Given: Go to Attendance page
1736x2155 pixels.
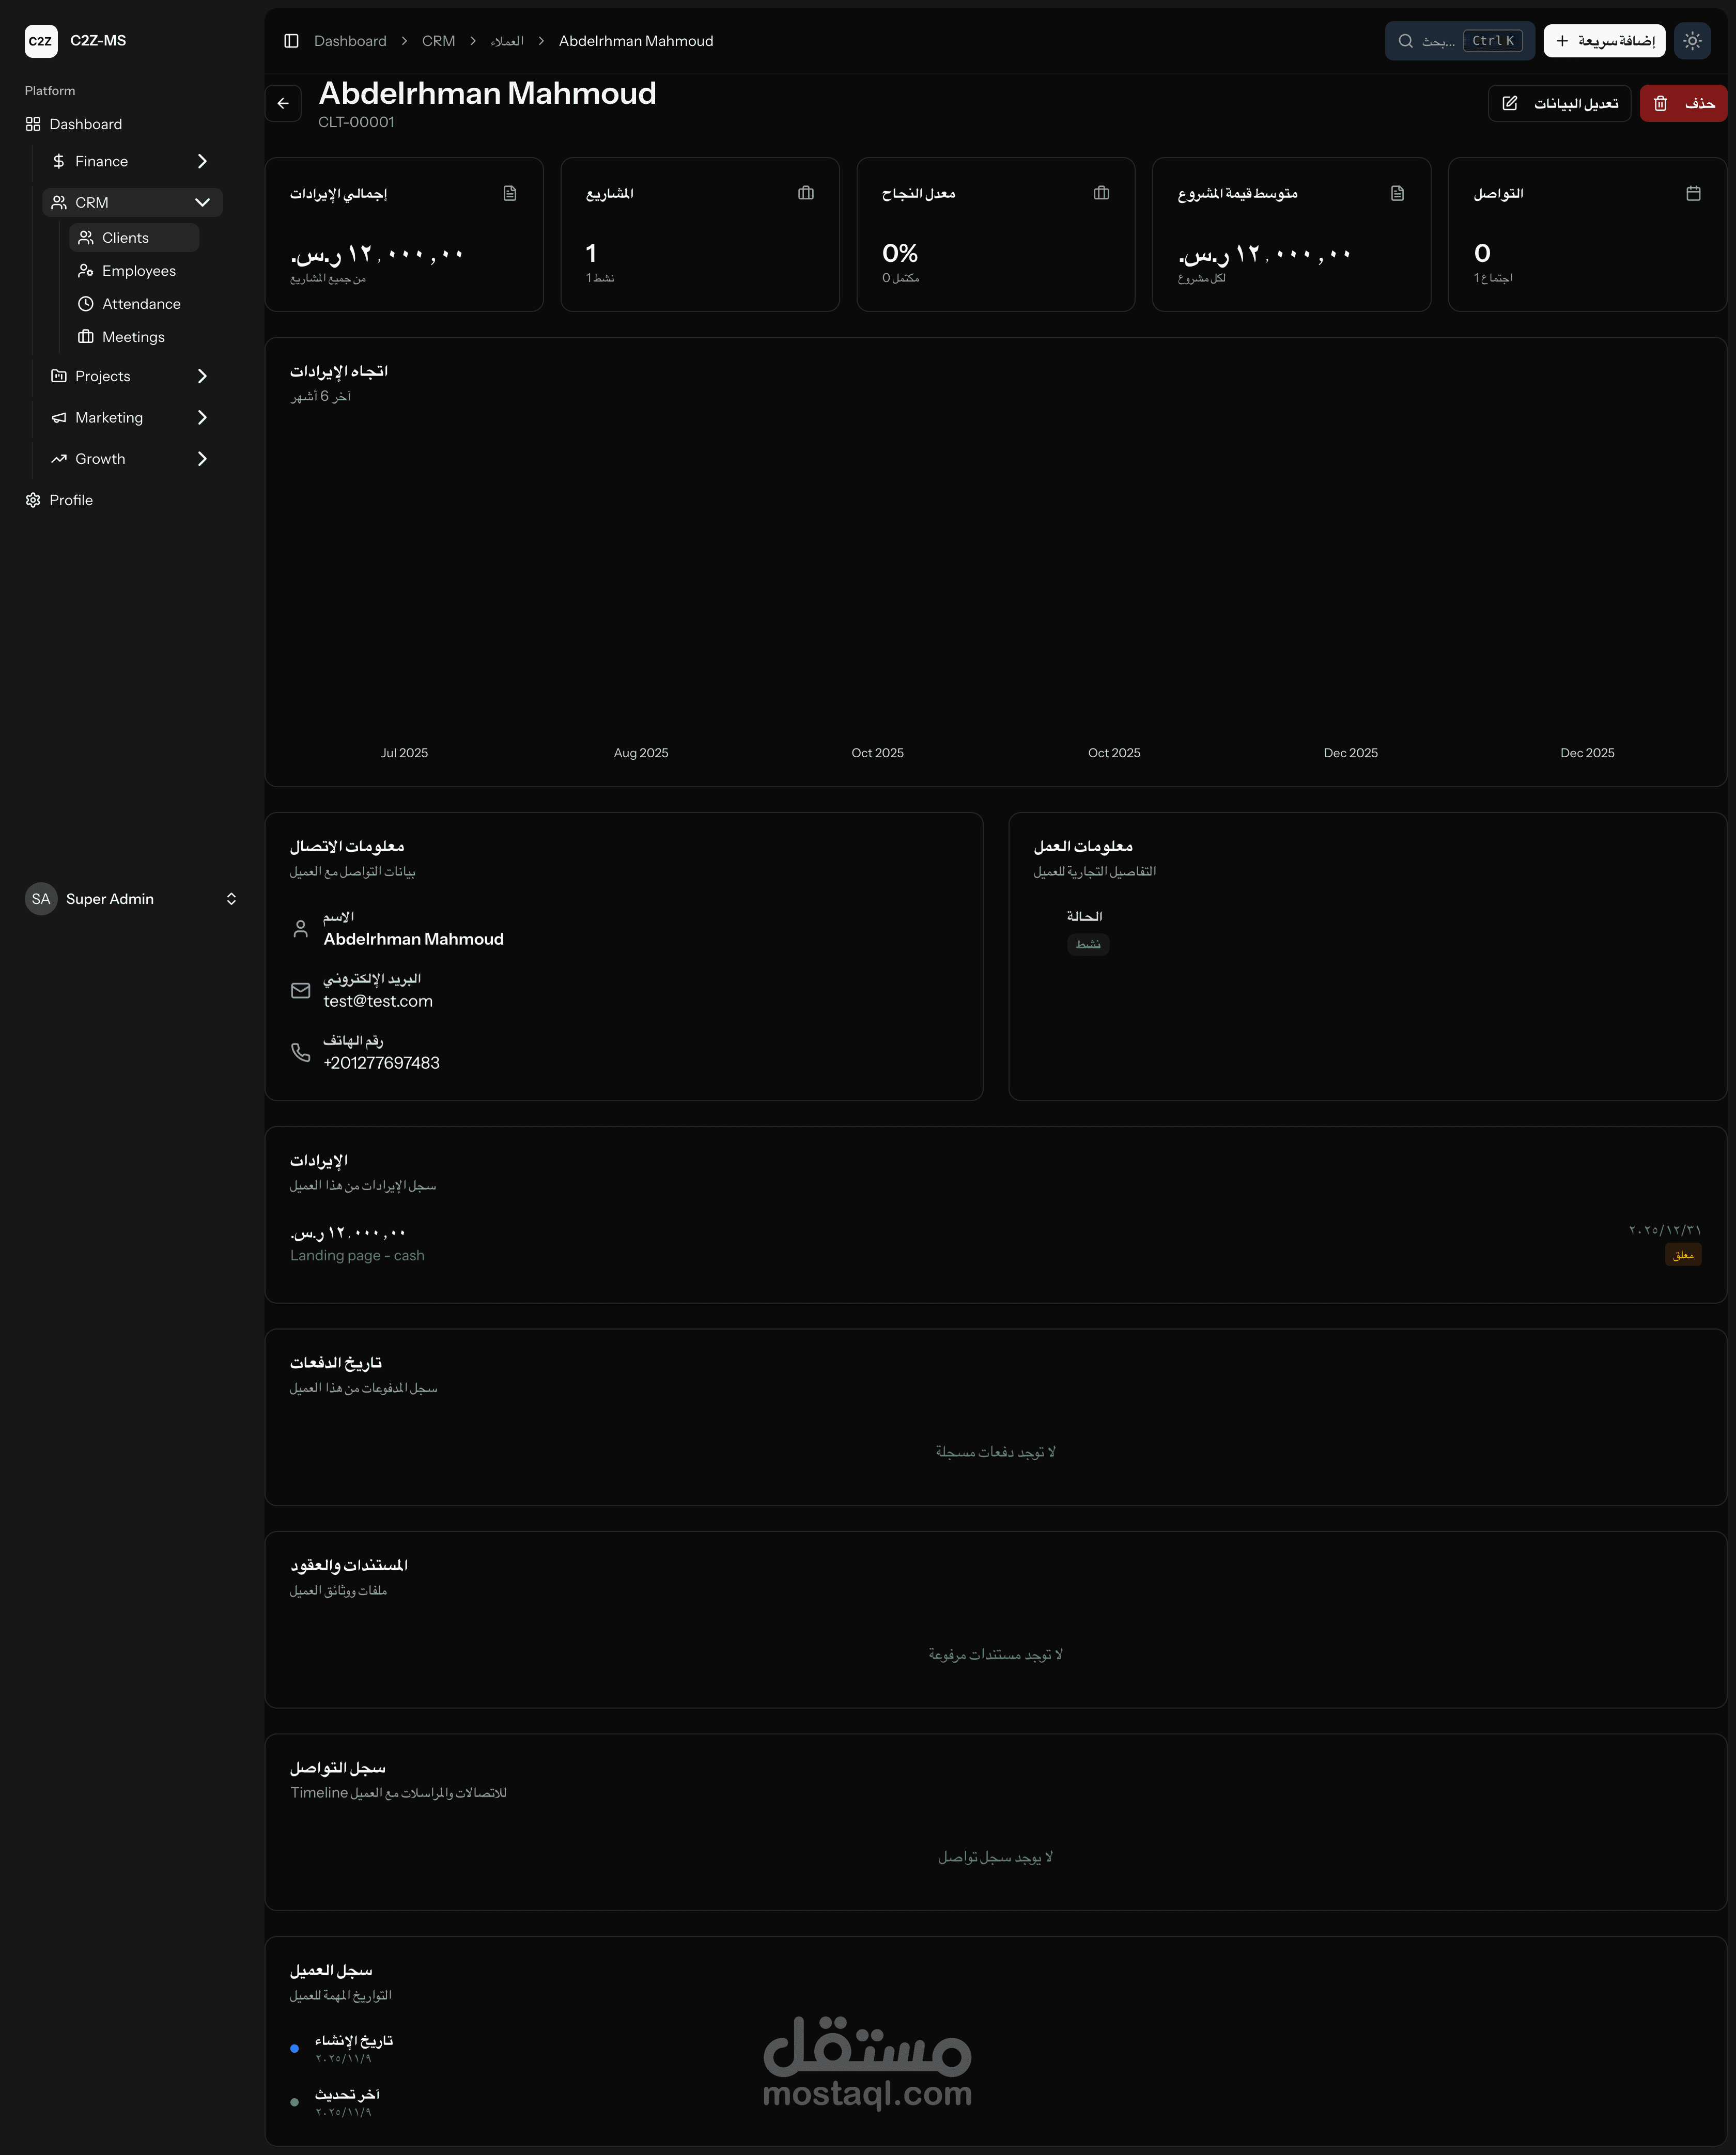Looking at the screenshot, I should [141, 304].
